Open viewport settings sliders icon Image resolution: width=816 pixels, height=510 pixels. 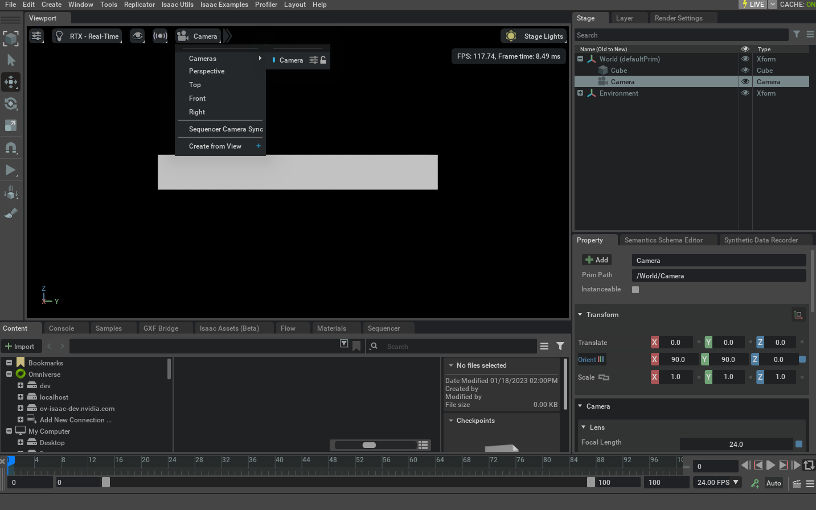(x=36, y=36)
